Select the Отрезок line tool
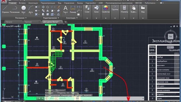Screen dimensions: 181x102 point(5,9)
